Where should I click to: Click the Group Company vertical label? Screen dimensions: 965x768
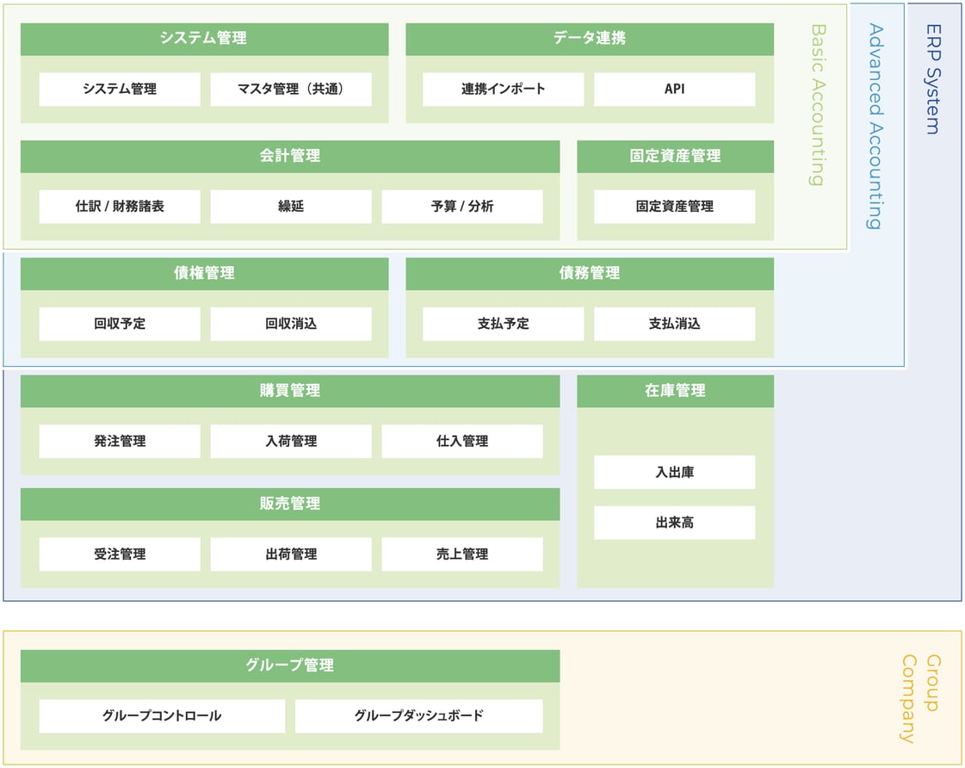tap(921, 698)
